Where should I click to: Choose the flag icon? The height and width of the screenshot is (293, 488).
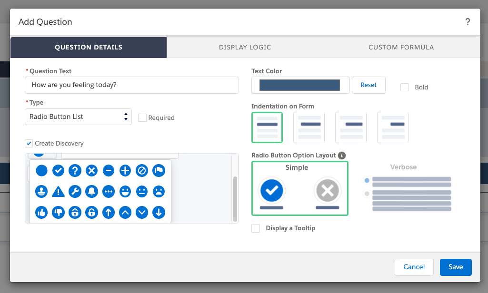click(x=159, y=170)
